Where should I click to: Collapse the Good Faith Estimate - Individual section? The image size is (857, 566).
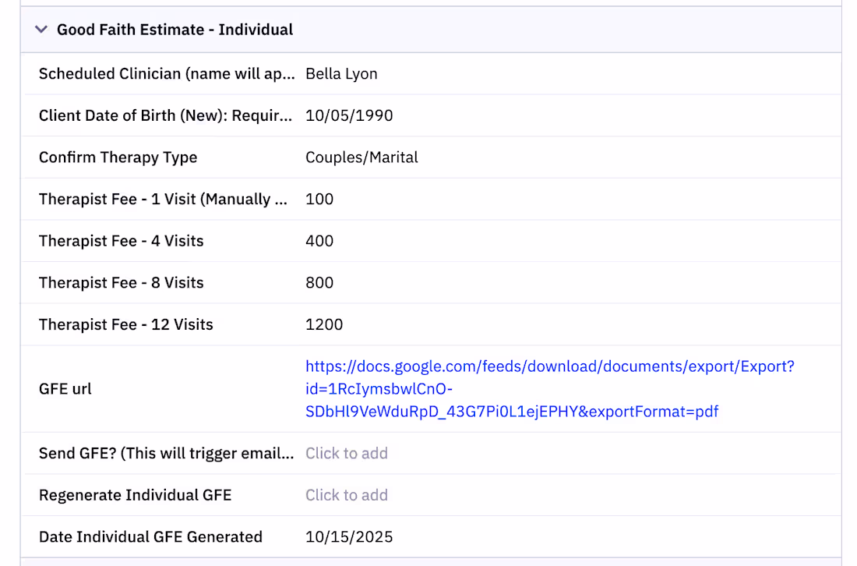pyautogui.click(x=41, y=30)
